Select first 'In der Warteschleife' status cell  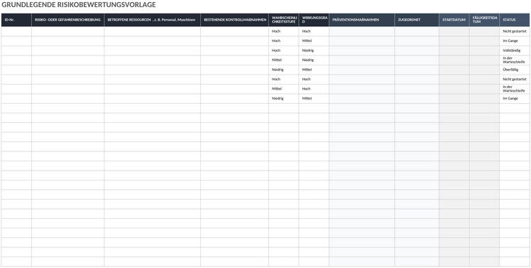pos(515,60)
